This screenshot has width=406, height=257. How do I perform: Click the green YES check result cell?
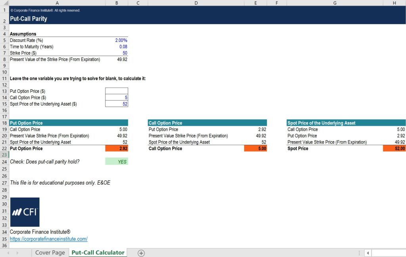pyautogui.click(x=117, y=161)
